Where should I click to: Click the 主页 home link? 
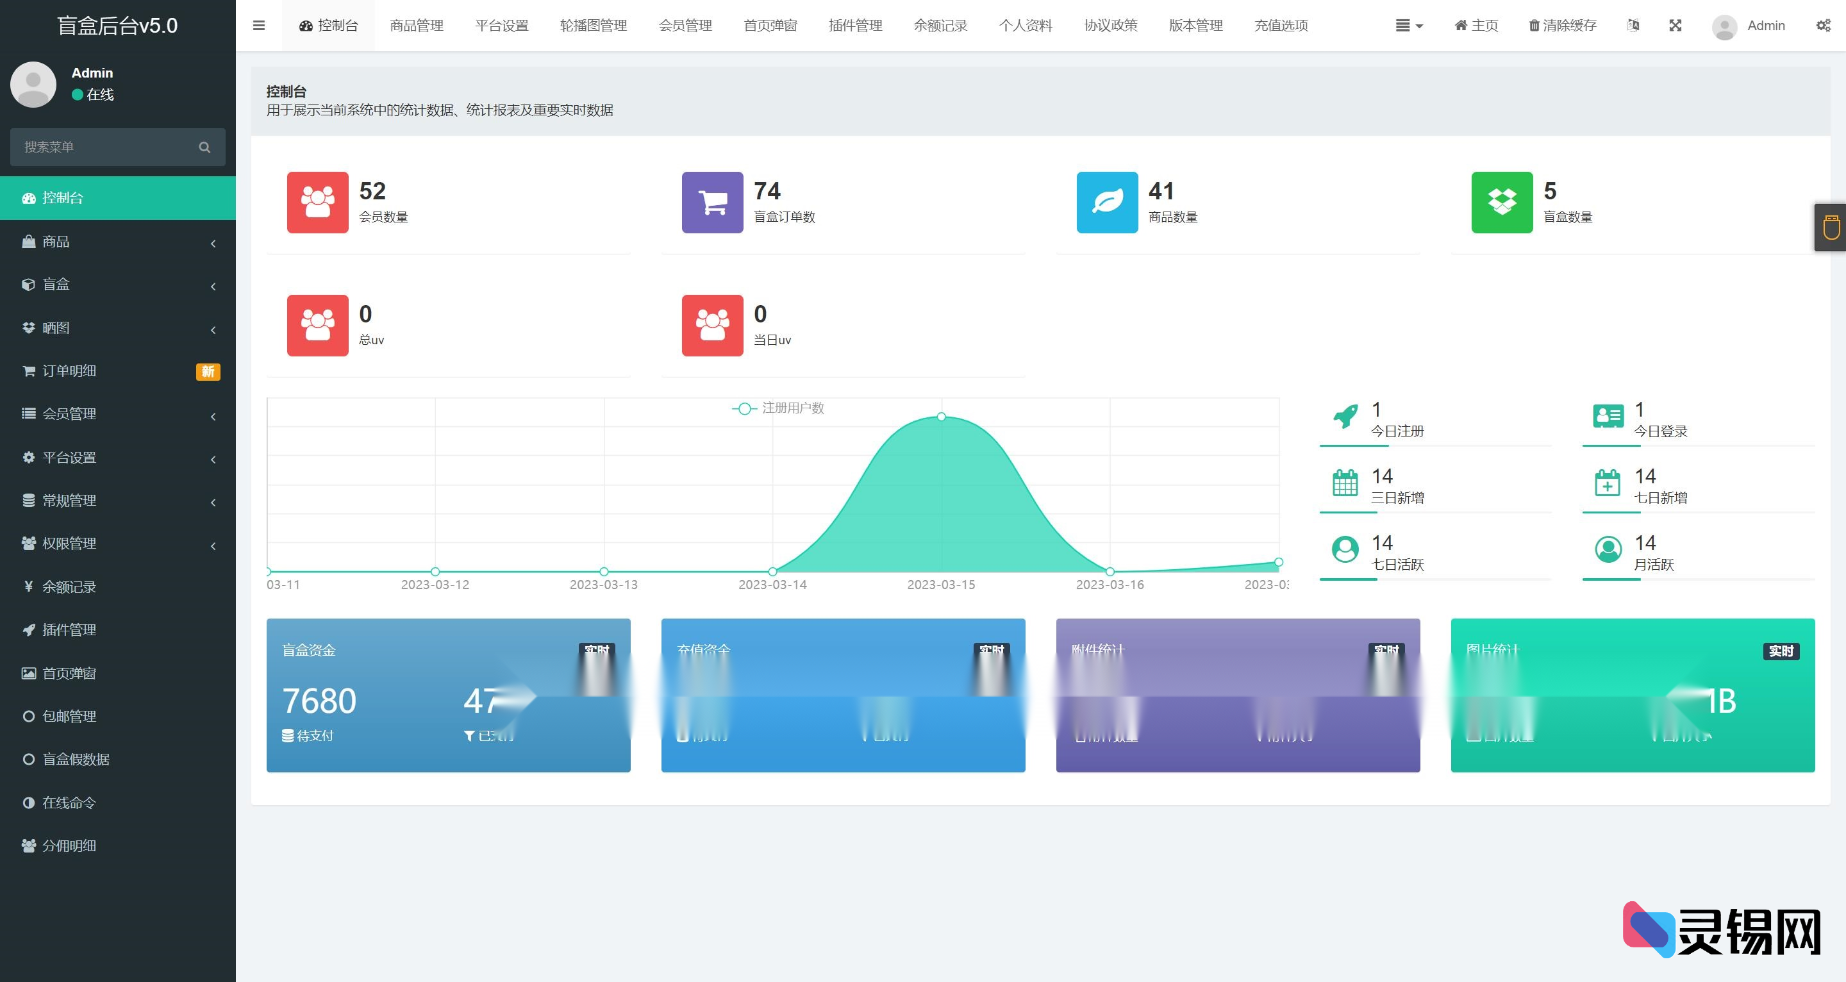click(x=1476, y=26)
